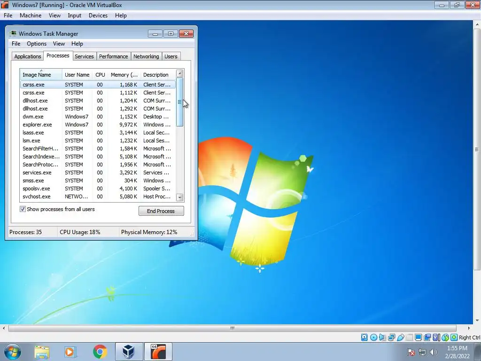Sort by CPU column header
Viewport: 481px width, 361px height.
tap(100, 75)
